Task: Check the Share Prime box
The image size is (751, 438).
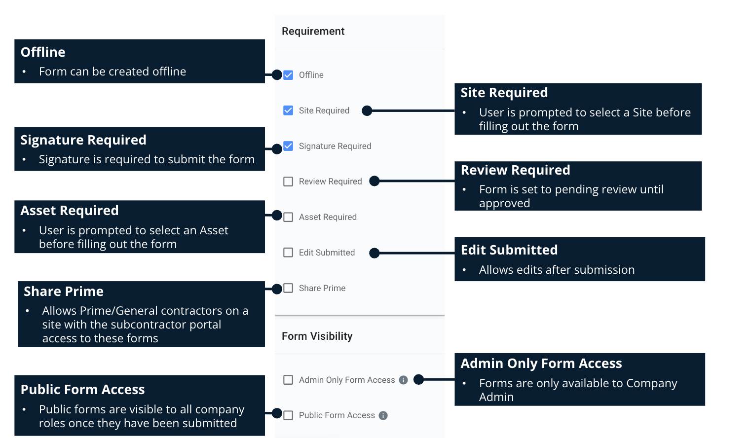Action: point(288,288)
